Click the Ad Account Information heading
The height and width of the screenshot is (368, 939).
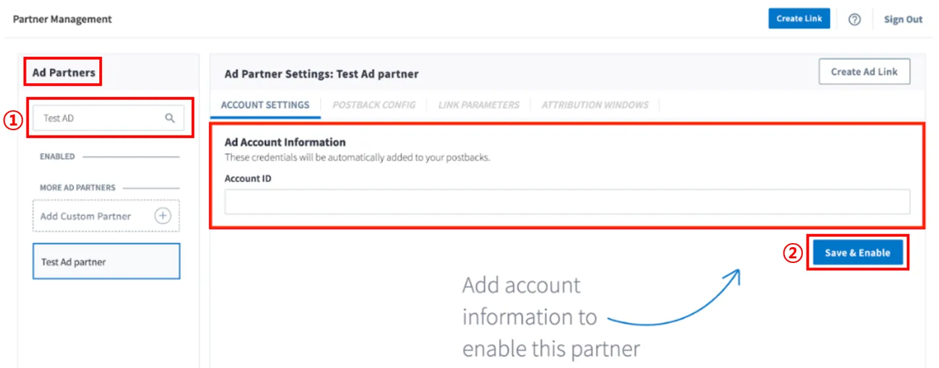point(285,142)
